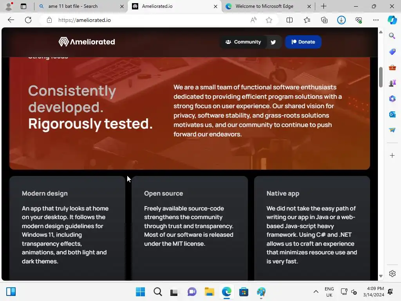Open the tab actions menu icon
This screenshot has width=401, height=301.
tap(23, 6)
